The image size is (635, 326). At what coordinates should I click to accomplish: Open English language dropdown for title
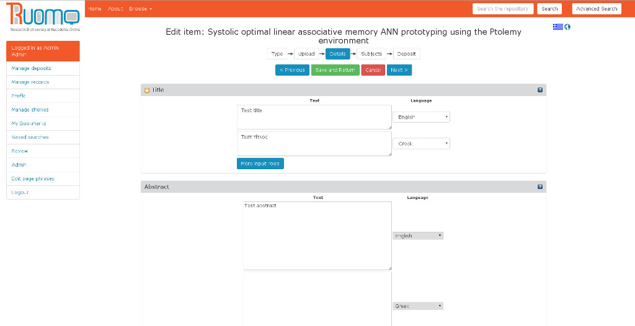[421, 117]
